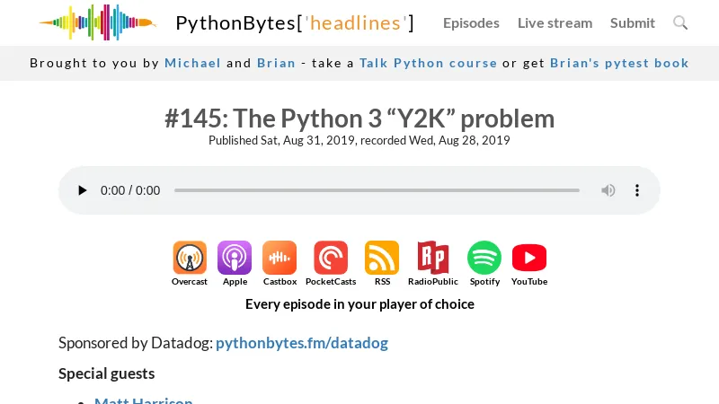Follow the Talk Python course link
Screen dimensions: 719x404
tap(428, 63)
